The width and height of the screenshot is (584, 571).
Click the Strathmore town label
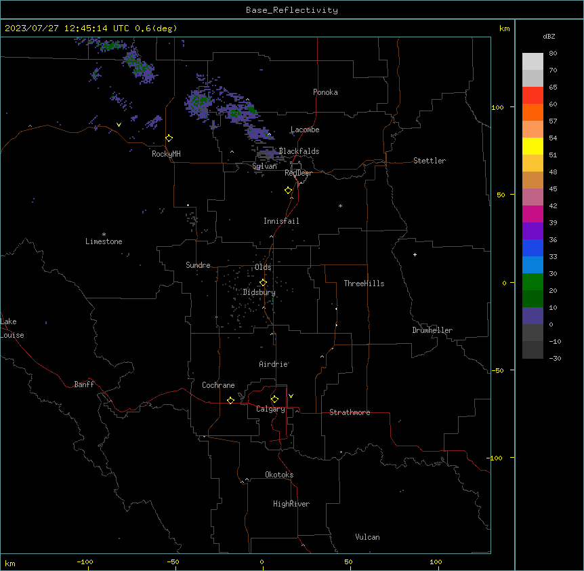(x=350, y=412)
